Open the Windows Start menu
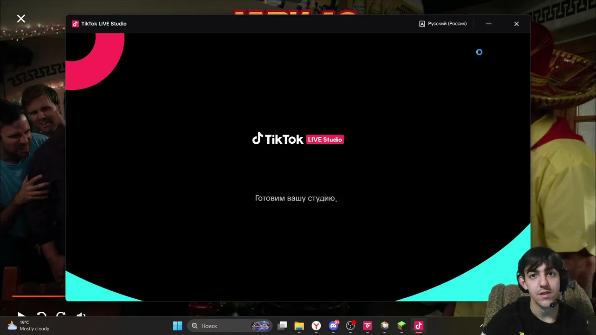Viewport: 596px width, 335px height. [178, 326]
